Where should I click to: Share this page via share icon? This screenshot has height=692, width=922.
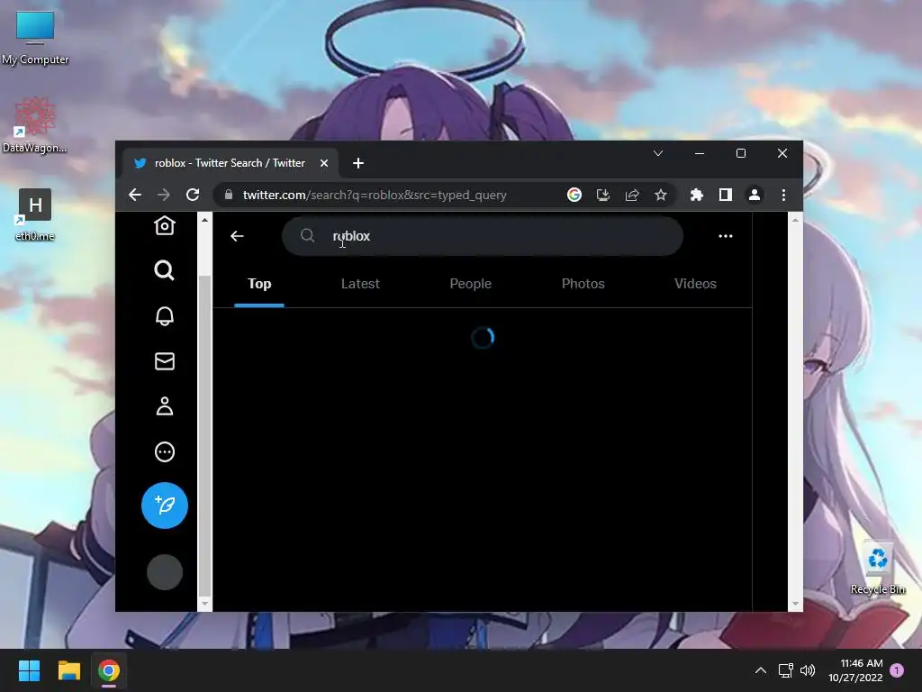[632, 195]
